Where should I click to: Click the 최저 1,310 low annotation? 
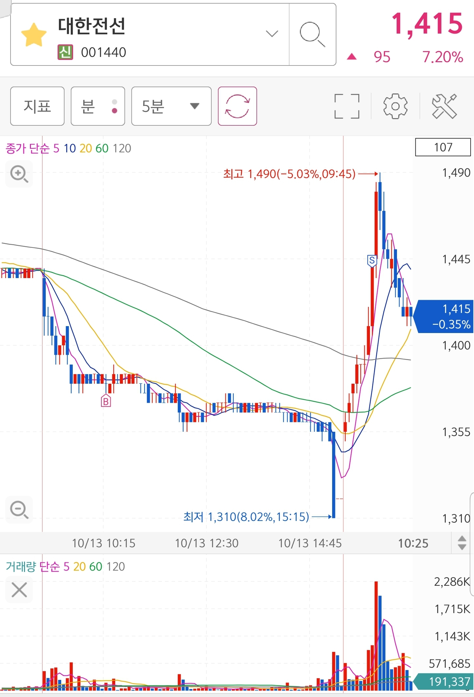tap(246, 517)
